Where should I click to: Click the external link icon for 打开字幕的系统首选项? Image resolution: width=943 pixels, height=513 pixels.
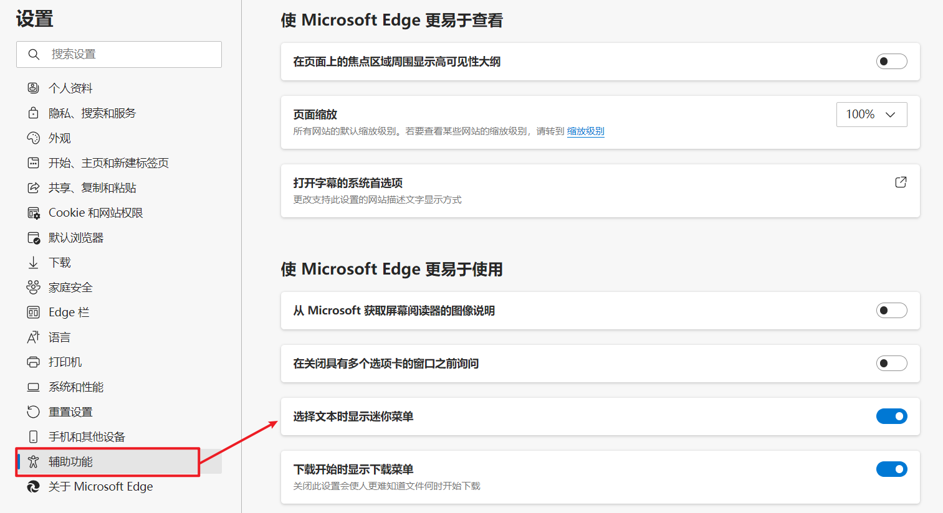[901, 182]
